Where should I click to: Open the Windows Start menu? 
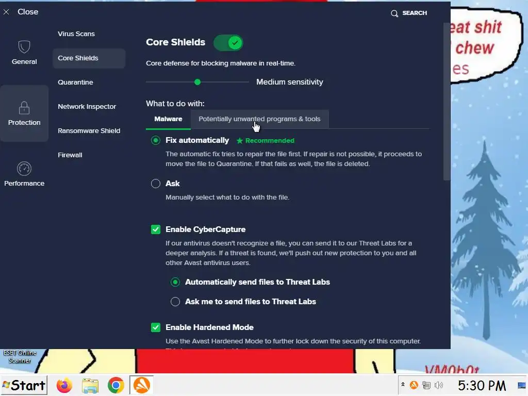(x=24, y=385)
